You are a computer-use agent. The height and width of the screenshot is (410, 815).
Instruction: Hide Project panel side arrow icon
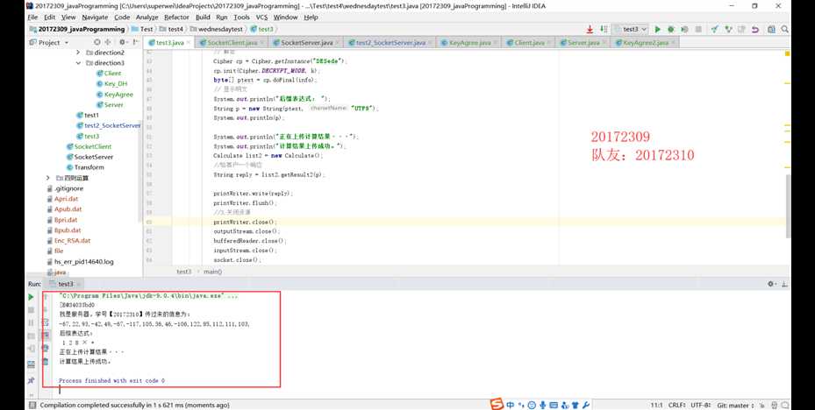(135, 42)
